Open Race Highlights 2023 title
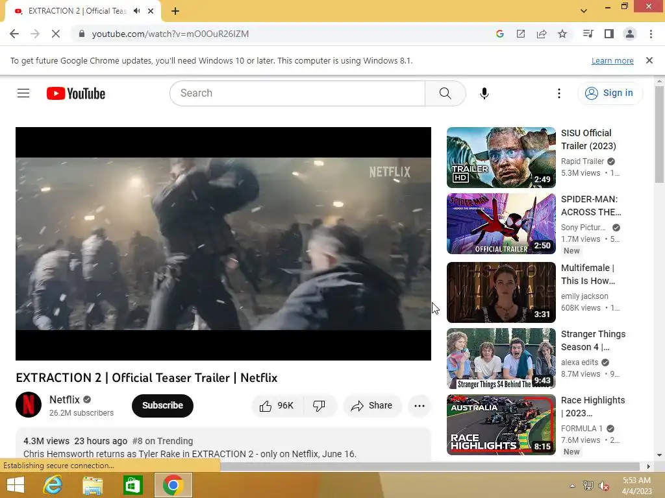The height and width of the screenshot is (498, 665). (592, 407)
